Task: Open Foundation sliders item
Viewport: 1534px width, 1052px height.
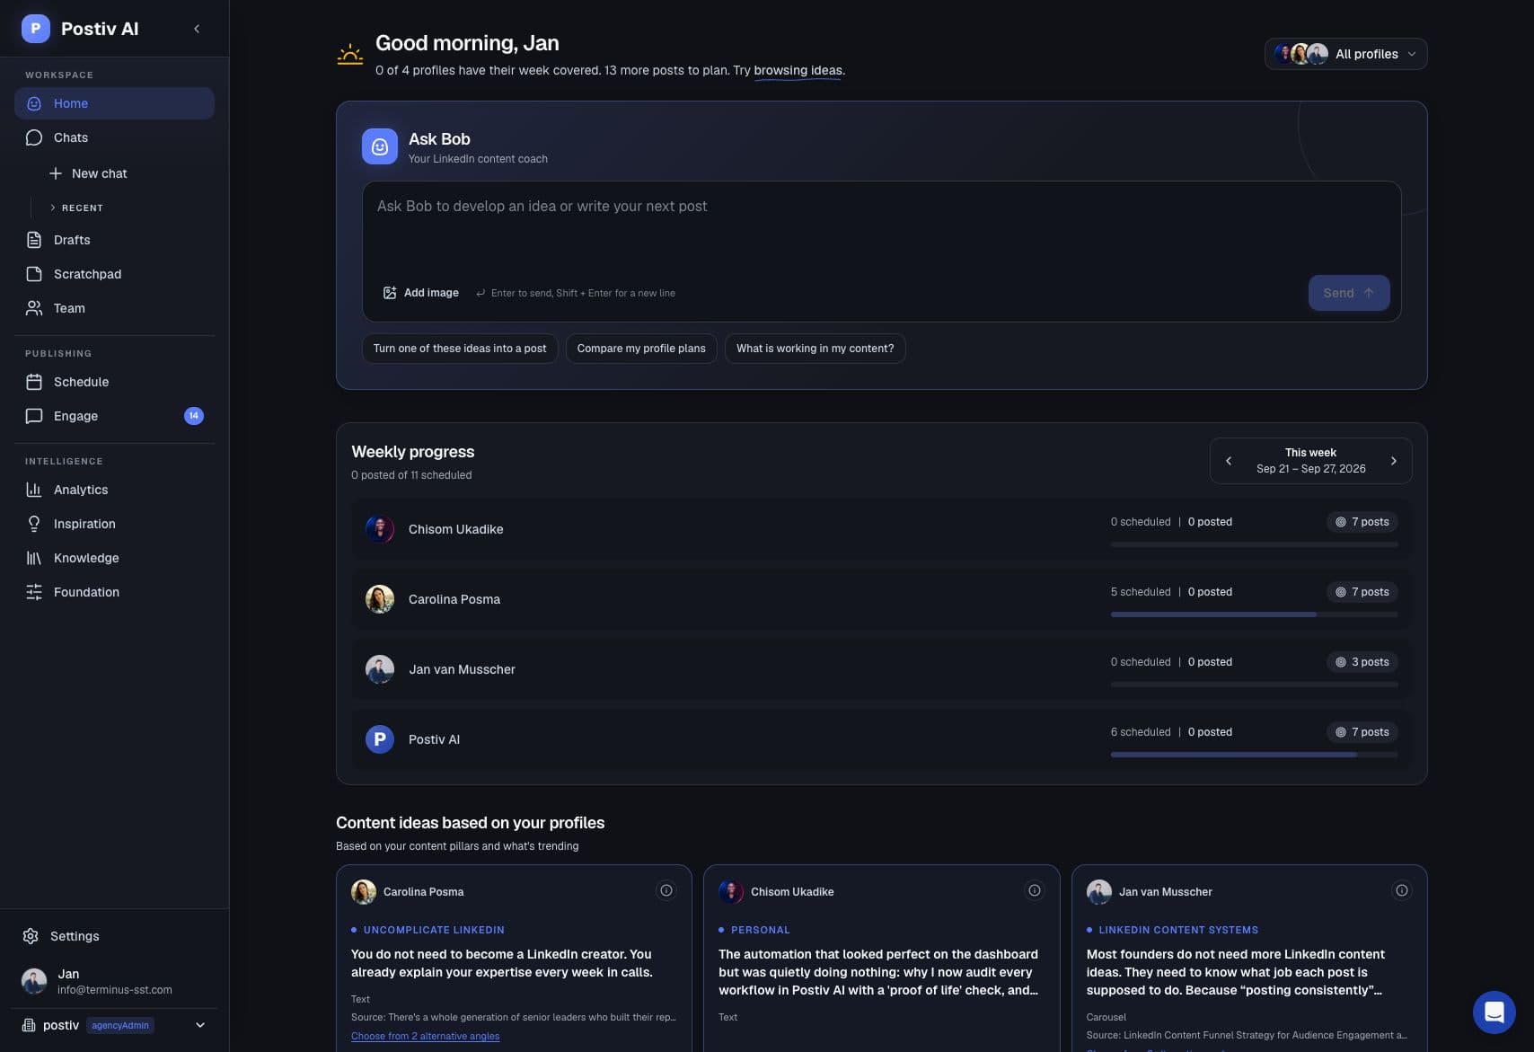Action: [114, 592]
